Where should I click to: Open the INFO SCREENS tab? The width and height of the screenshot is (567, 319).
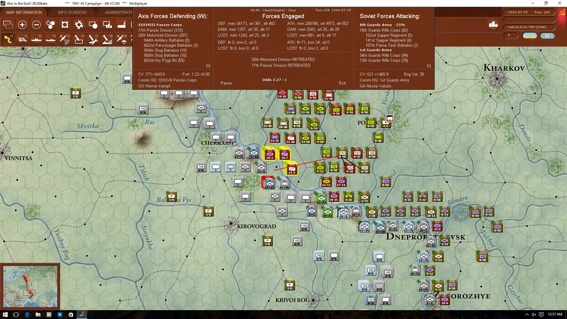pyautogui.click(x=72, y=12)
